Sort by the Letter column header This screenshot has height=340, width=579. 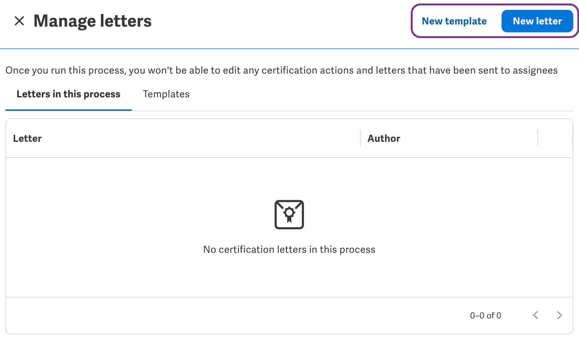[27, 139]
